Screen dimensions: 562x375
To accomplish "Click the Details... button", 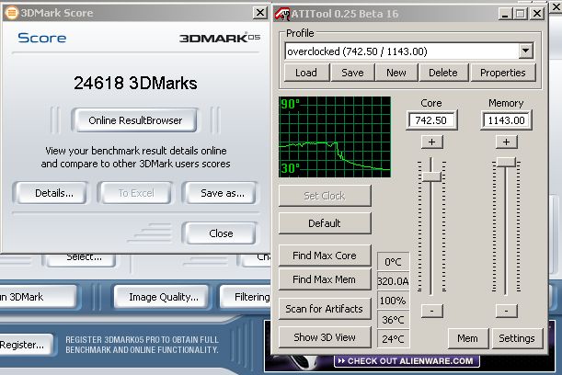I will tap(51, 193).
